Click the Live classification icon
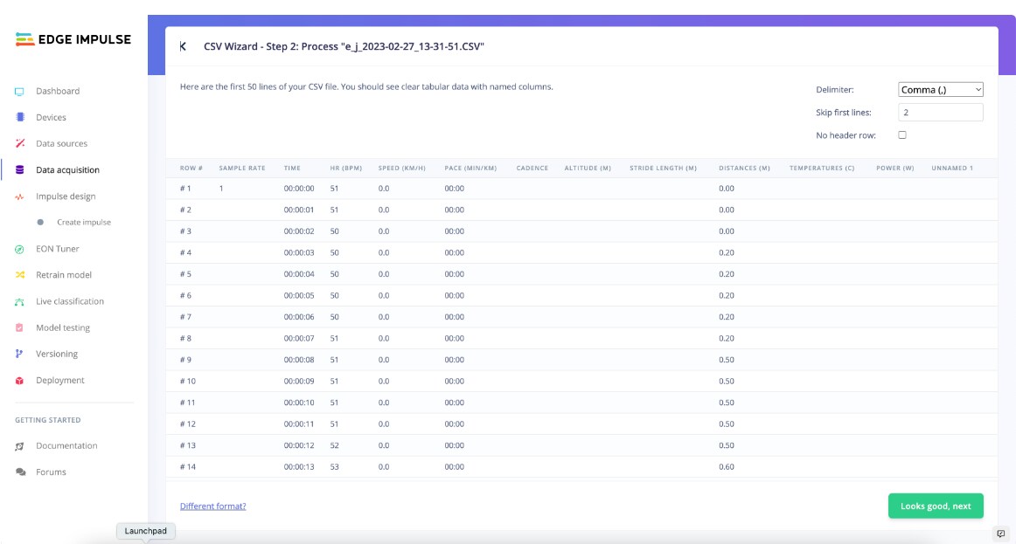The image size is (1016, 544). pyautogui.click(x=19, y=301)
